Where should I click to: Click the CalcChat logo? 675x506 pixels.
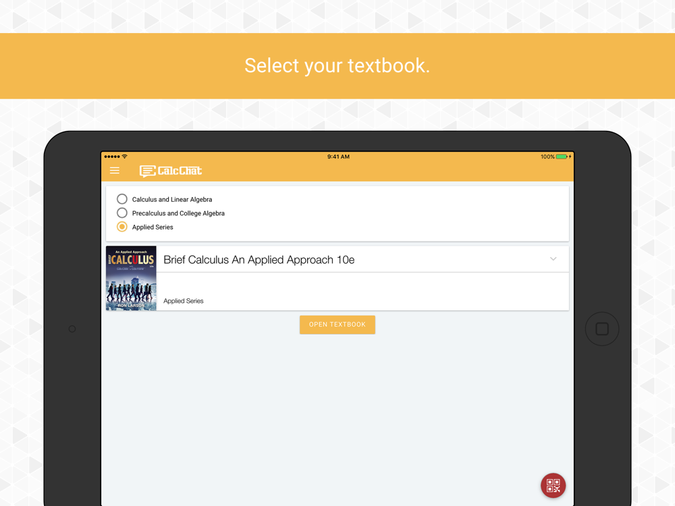coord(171,171)
